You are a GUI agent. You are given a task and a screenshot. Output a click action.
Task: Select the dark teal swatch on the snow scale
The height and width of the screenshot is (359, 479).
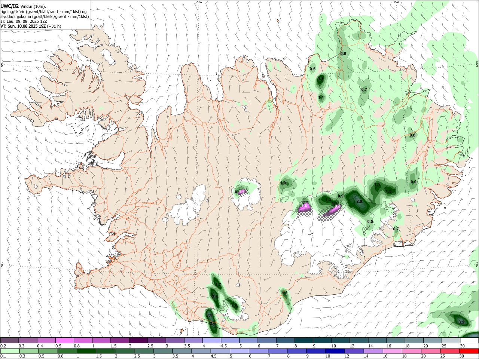pos(304,340)
